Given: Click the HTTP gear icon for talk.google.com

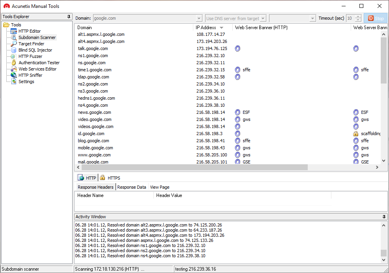Looking at the screenshot, I should 238,48.
